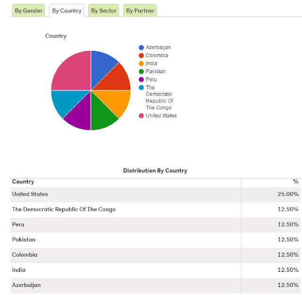Click the Country column header

point(23,182)
